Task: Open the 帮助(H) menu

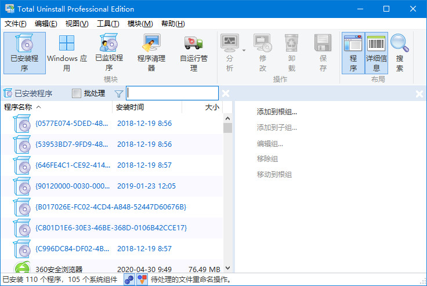Action: click(x=173, y=24)
